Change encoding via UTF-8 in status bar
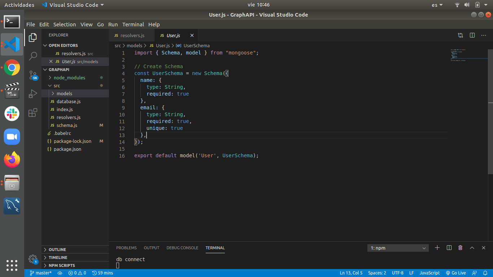493x277 pixels. click(x=398, y=273)
